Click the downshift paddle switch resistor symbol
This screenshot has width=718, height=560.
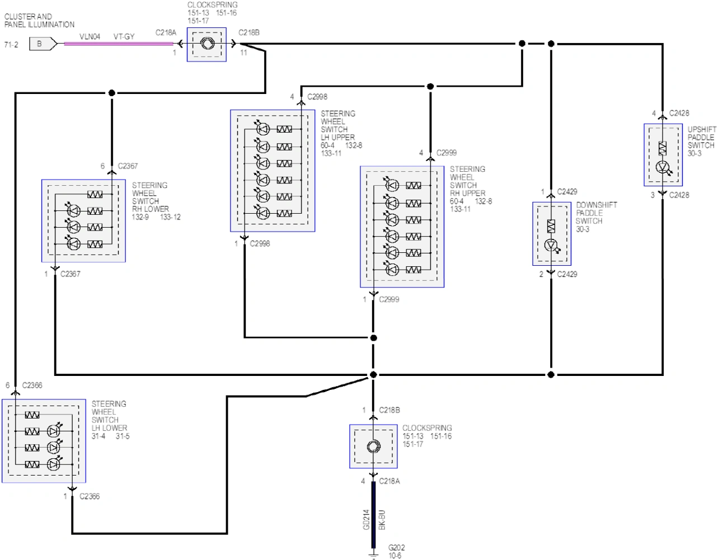551,227
